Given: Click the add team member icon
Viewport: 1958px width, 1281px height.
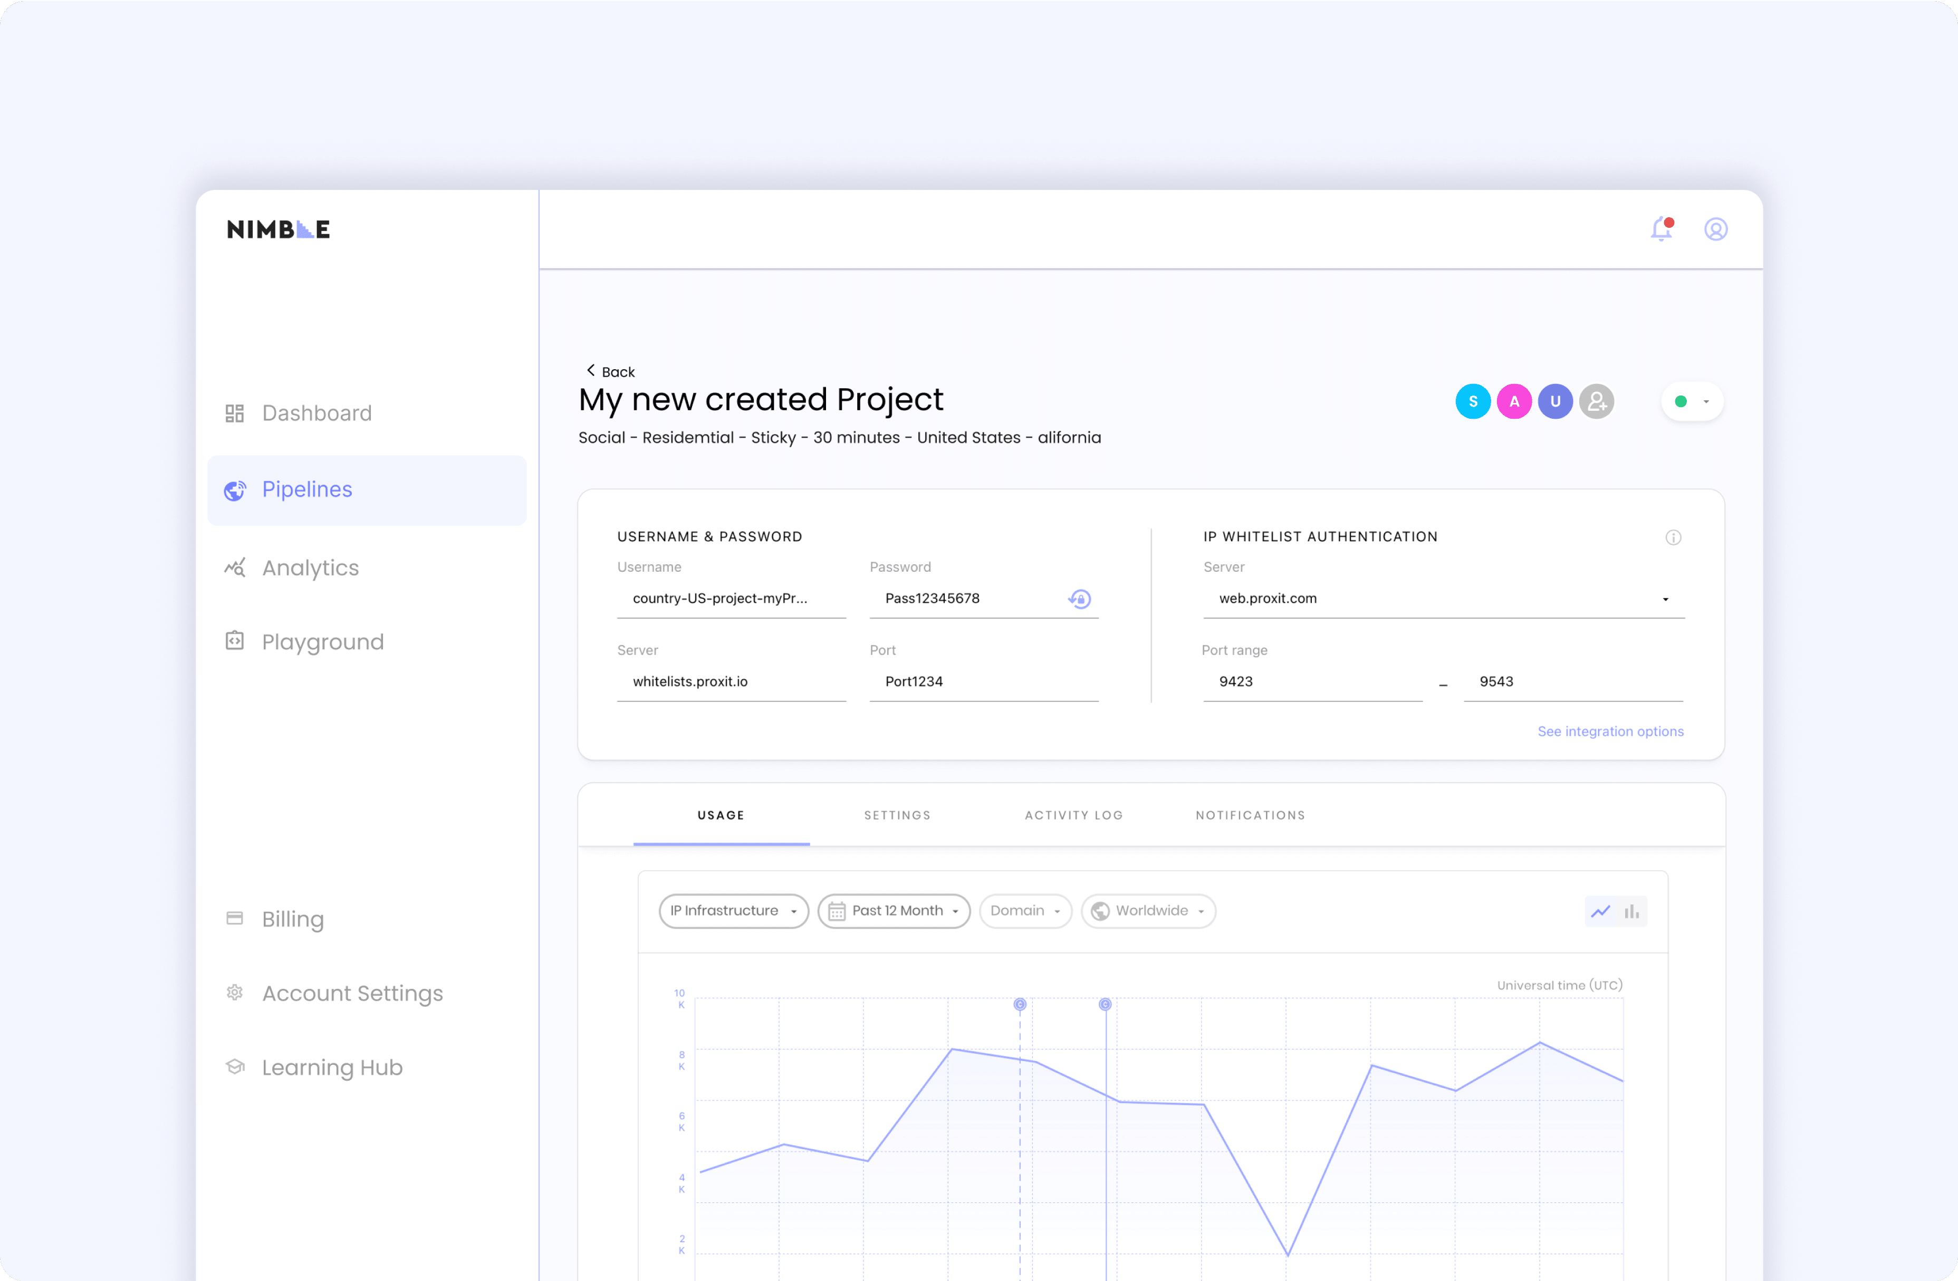Looking at the screenshot, I should tap(1596, 401).
